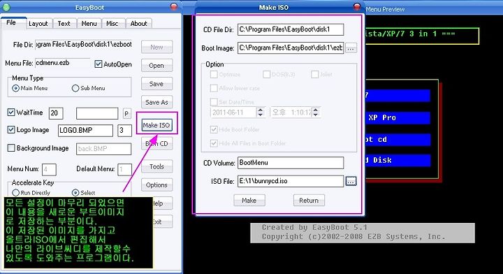Click the ISO File path field
The width and height of the screenshot is (503, 274).
291,181
